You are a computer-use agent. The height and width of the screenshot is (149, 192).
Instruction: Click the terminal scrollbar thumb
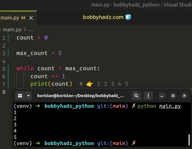pos(189,140)
